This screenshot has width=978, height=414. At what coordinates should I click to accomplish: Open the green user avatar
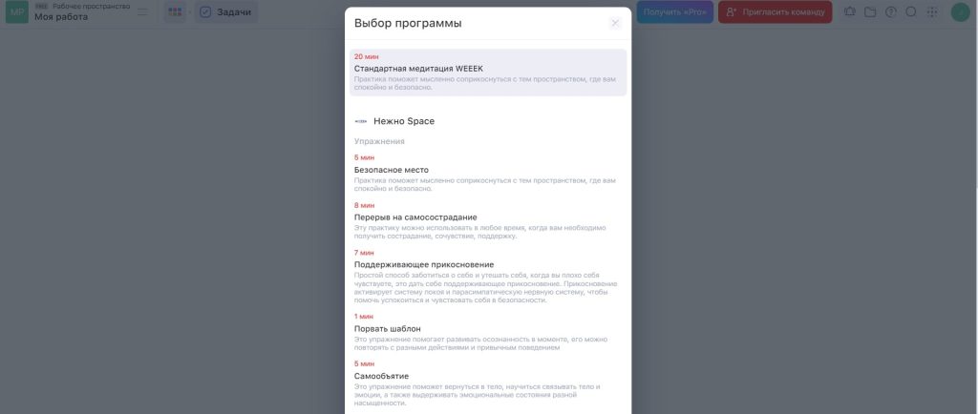click(x=960, y=12)
